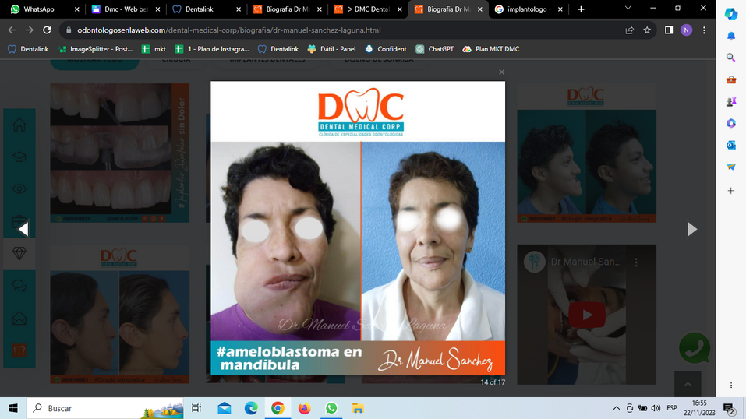Bookmark page with the star icon

tap(647, 30)
